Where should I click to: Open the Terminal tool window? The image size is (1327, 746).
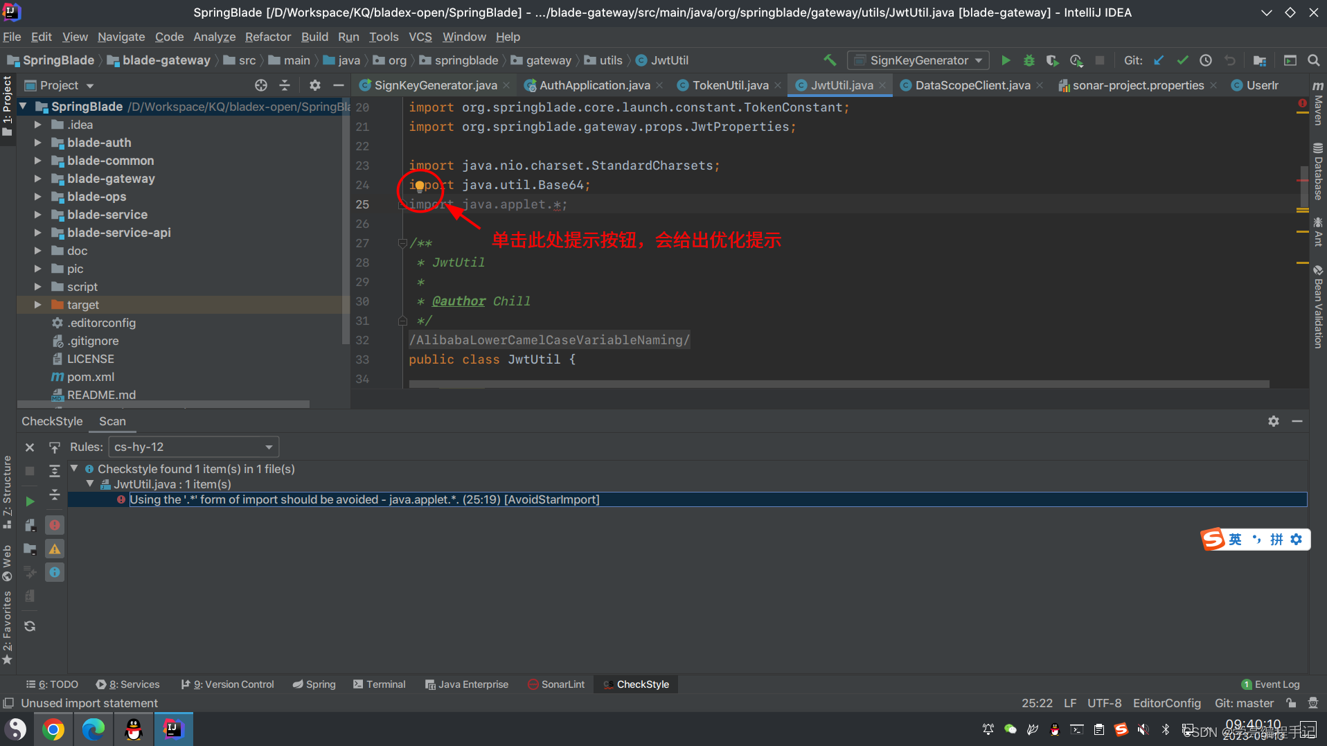click(x=379, y=684)
